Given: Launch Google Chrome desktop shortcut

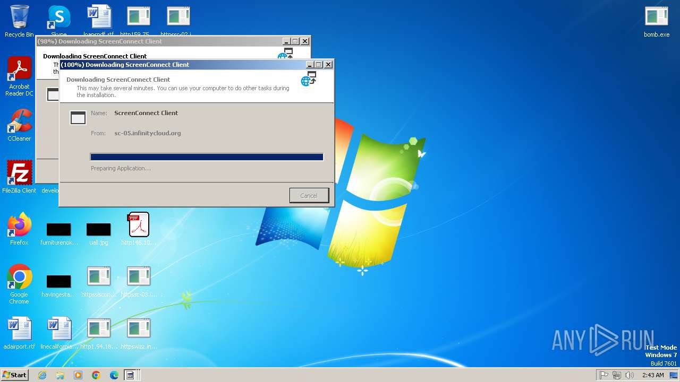Looking at the screenshot, I should pyautogui.click(x=19, y=284).
